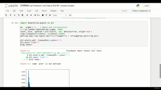
Task: Click the pdf= formula code line
Action: pos(59,36)
